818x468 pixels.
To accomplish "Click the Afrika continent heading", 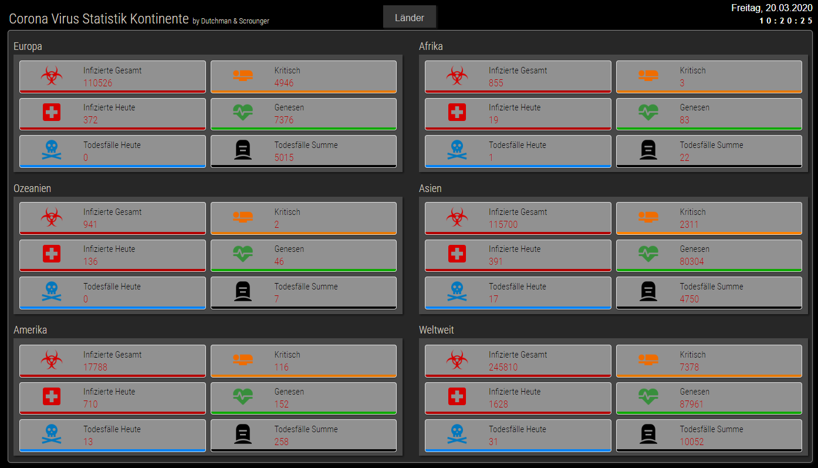I will [x=431, y=46].
